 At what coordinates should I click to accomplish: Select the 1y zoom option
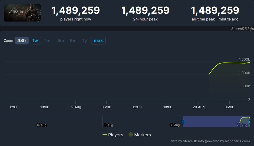coord(85,40)
